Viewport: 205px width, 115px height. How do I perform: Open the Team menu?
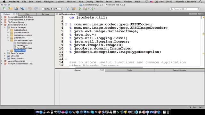[109, 2]
